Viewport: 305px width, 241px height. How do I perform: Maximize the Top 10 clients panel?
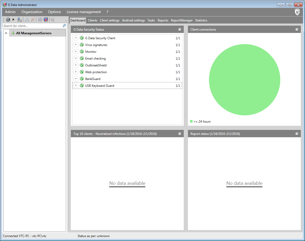click(180, 134)
